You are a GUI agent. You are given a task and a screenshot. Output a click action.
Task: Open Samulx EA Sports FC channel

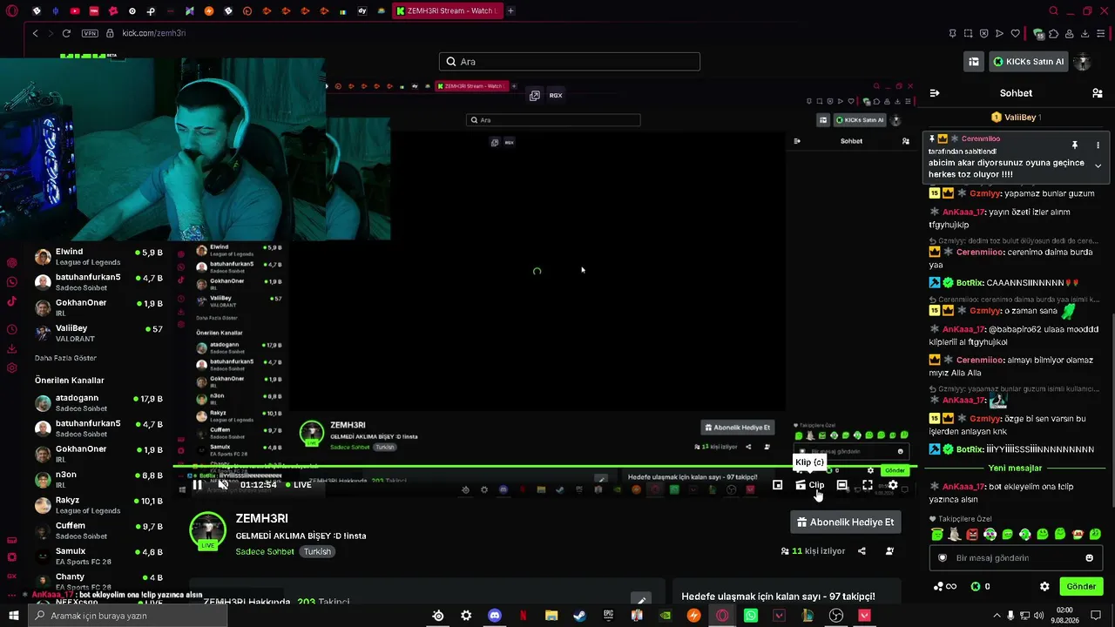[x=98, y=556]
